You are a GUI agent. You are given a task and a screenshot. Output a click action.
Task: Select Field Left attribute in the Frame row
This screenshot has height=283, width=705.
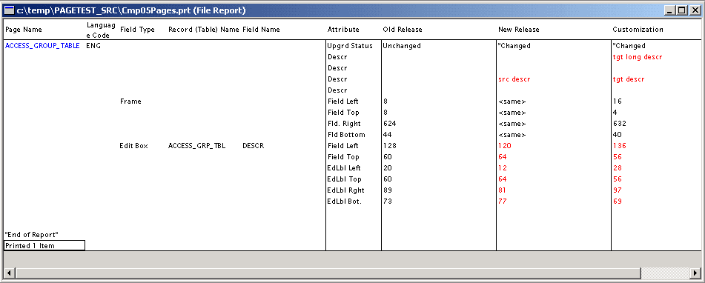(342, 101)
